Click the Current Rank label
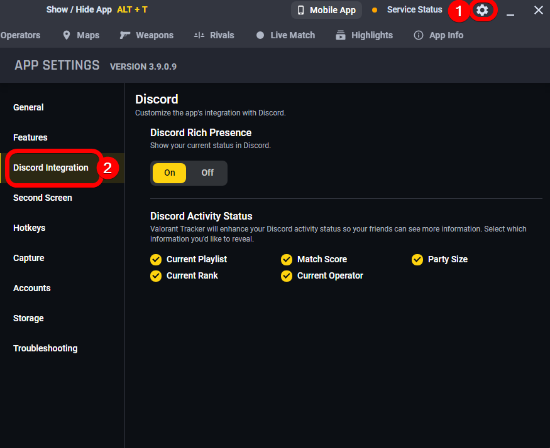The height and width of the screenshot is (448, 550). (x=192, y=276)
